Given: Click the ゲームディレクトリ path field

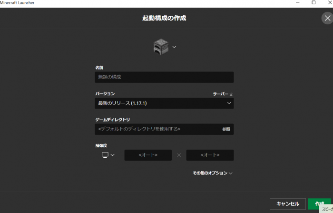Looking at the screenshot, I should [x=157, y=129].
